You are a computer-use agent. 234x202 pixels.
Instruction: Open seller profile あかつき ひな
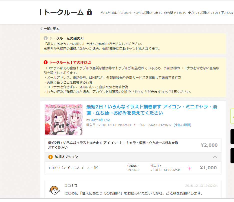coord(100,120)
